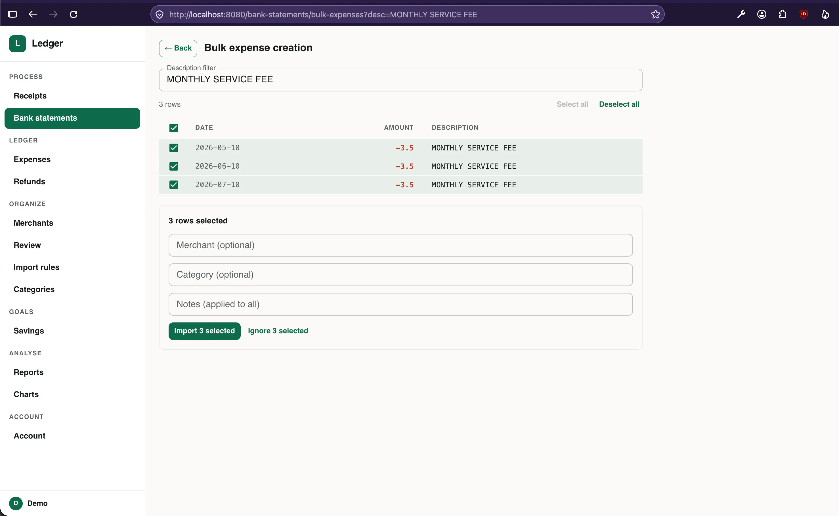Viewport: 839px width, 516px height.
Task: Click the shield icon in the address bar
Action: click(159, 14)
